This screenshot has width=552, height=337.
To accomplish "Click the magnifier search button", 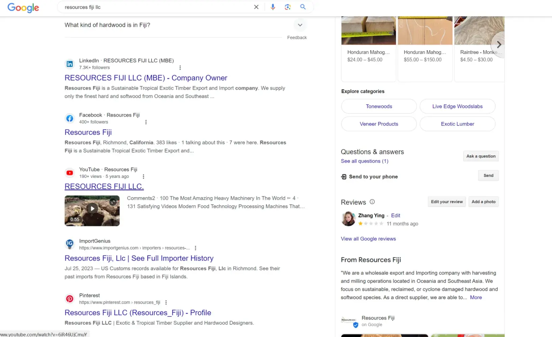I will [303, 7].
